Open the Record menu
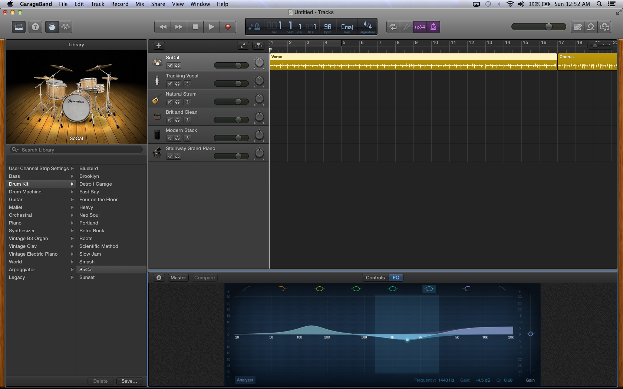The image size is (623, 389). pos(120,4)
